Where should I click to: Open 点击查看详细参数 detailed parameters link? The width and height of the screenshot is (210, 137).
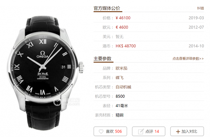point(188,59)
